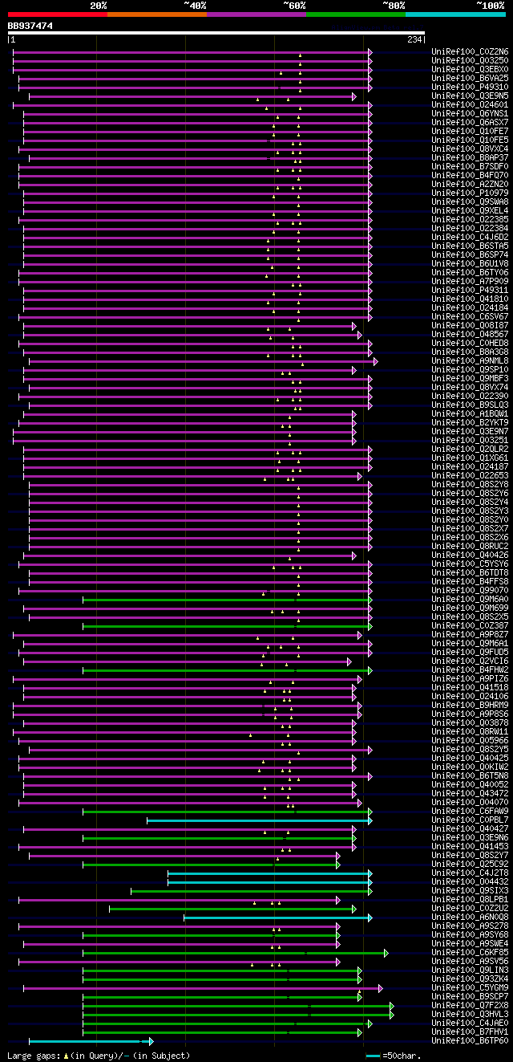Viewport: 513px width, 1062px height.
Task: Click label UniRef100_Q40426
Action: pyautogui.click(x=470, y=555)
